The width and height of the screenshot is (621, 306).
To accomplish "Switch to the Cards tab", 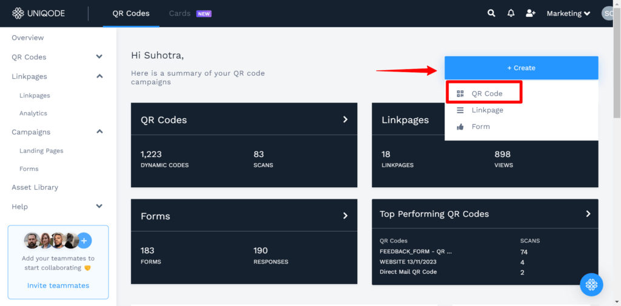I will click(x=180, y=13).
